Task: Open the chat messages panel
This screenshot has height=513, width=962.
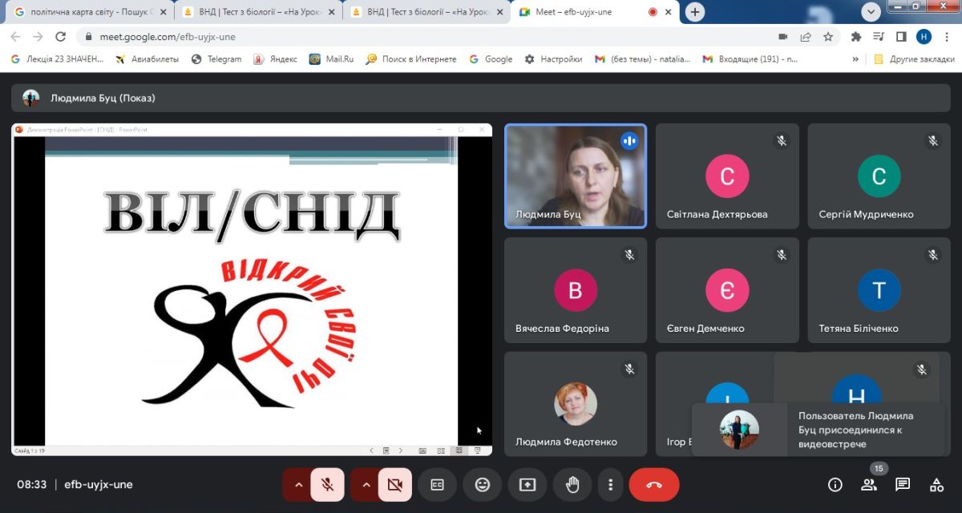Action: pos(903,485)
